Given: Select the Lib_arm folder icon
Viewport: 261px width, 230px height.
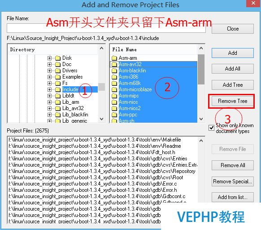Looking at the screenshot, I should [x=58, y=102].
